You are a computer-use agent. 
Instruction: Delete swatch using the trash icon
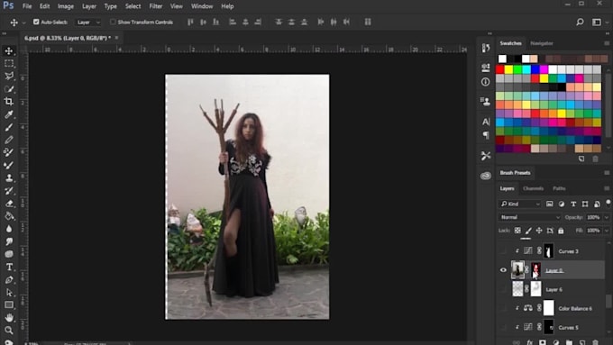click(x=595, y=159)
